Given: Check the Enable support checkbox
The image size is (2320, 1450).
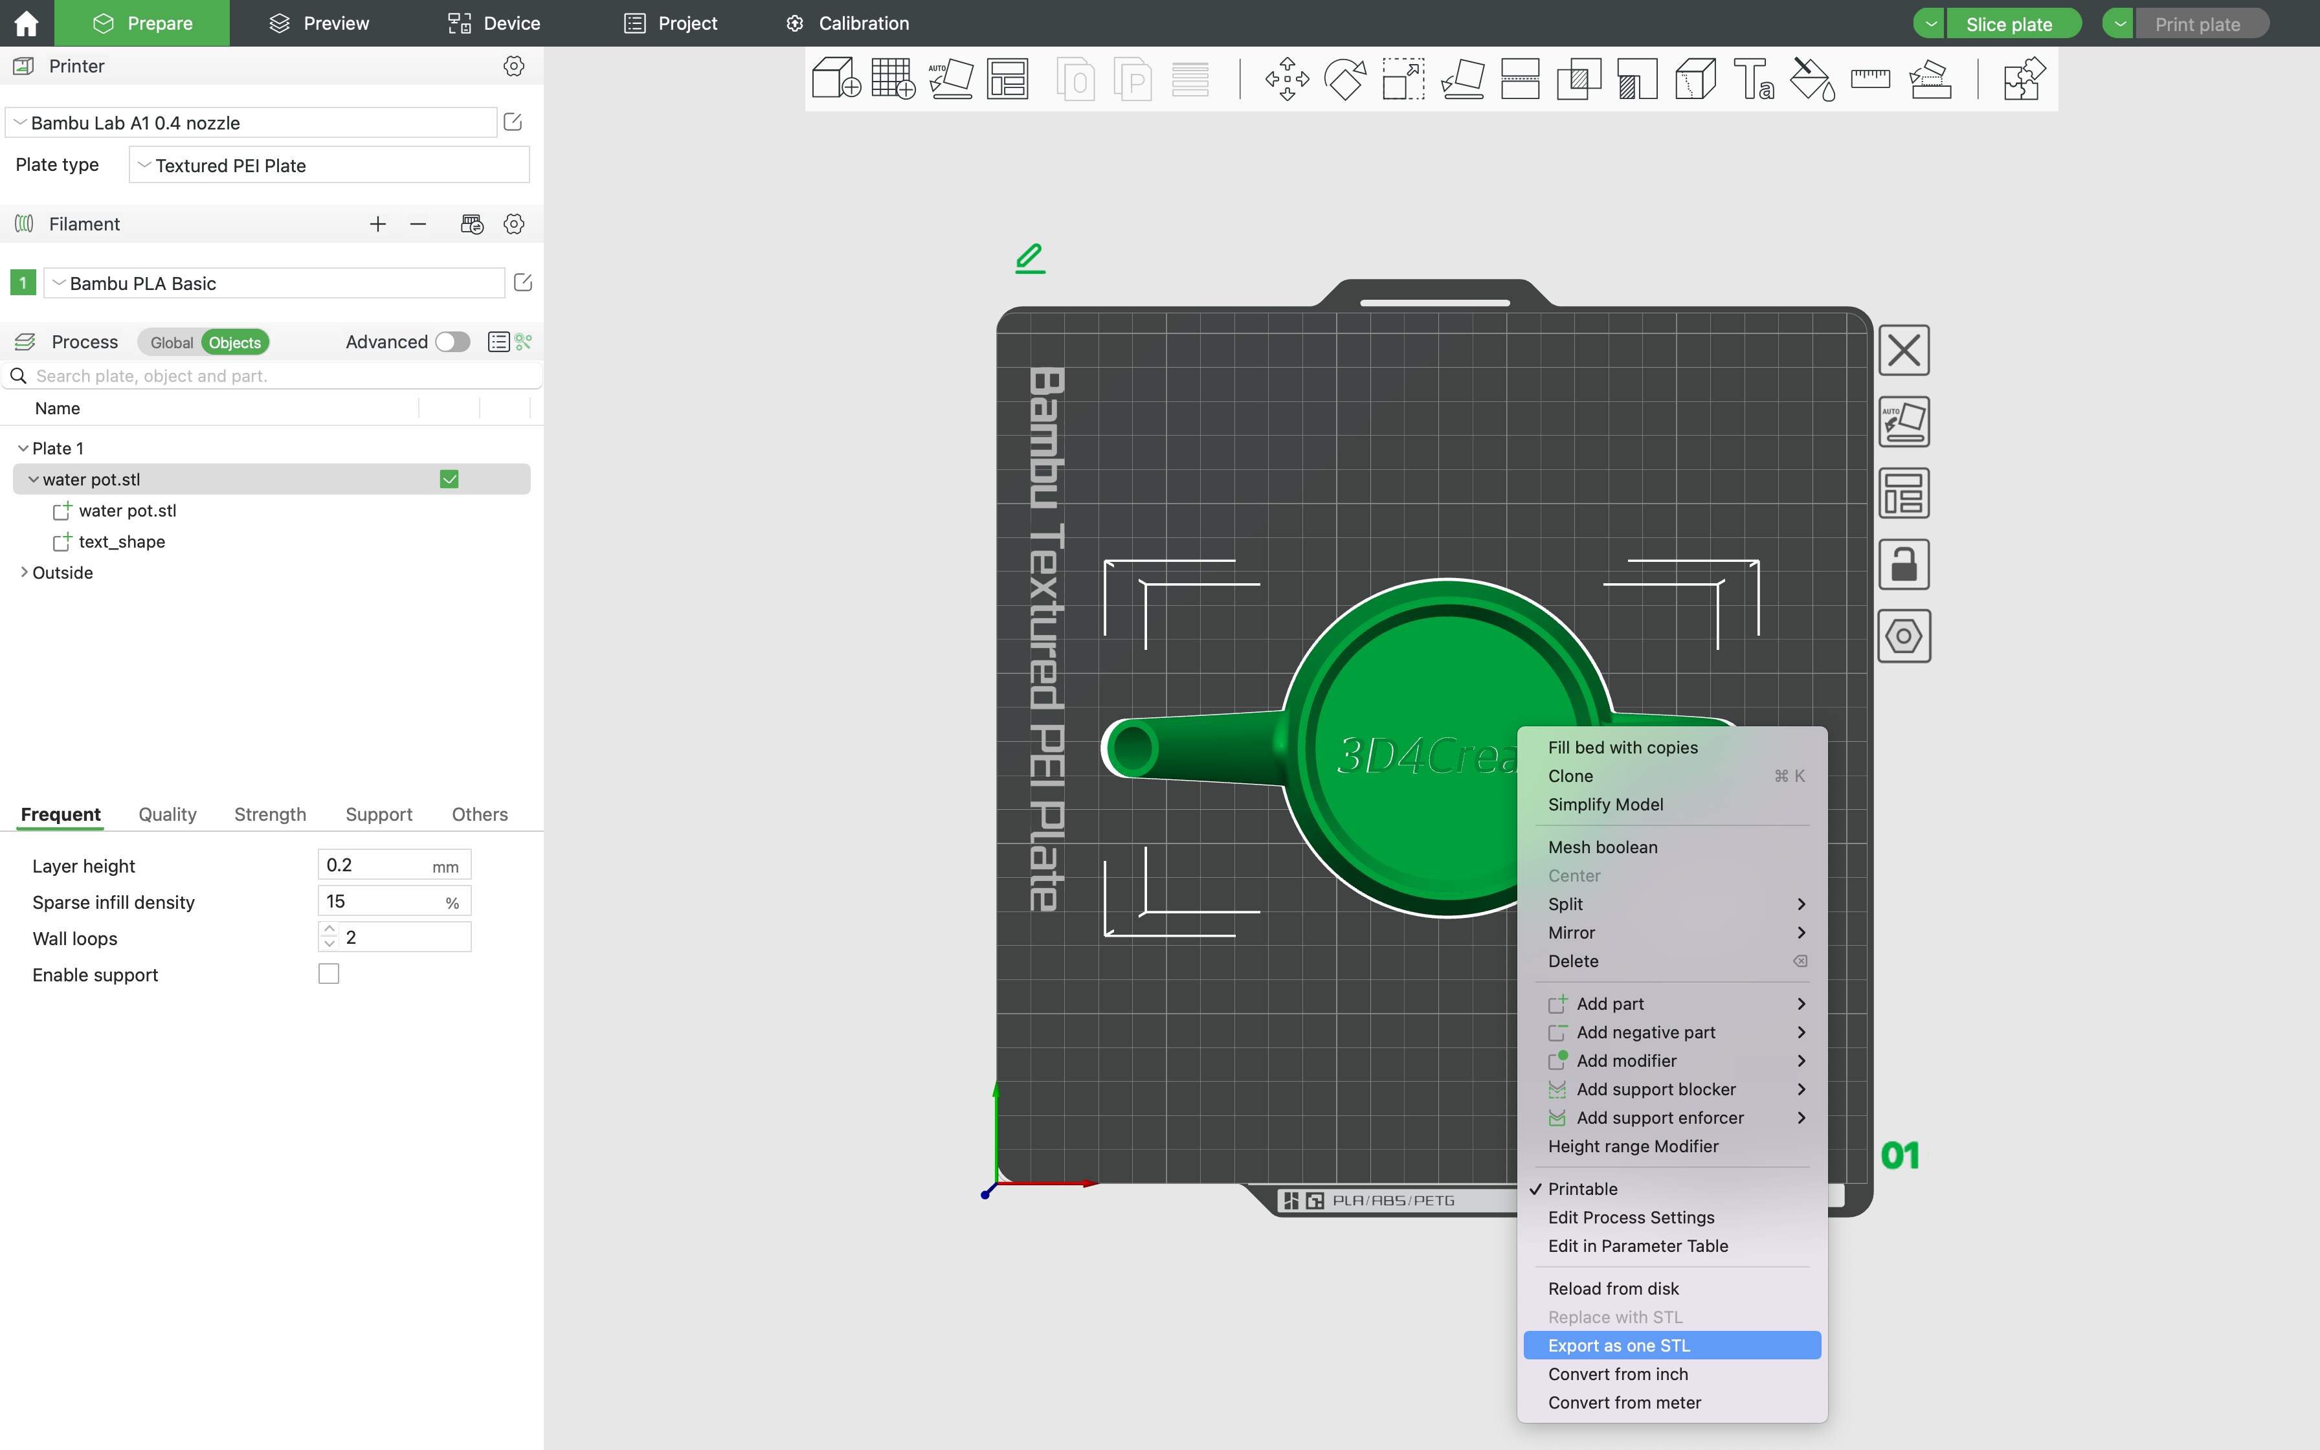Looking at the screenshot, I should click(329, 974).
